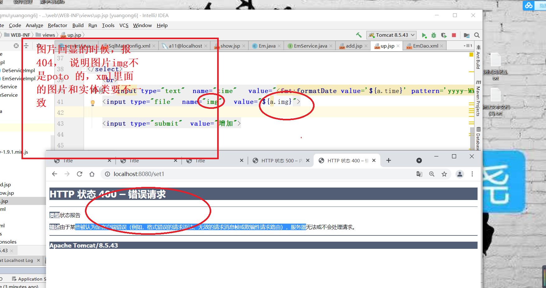Click the Collapse All icon in project panel
Image resolution: width=546 pixels, height=288 pixels.
pyautogui.click(x=26, y=46)
